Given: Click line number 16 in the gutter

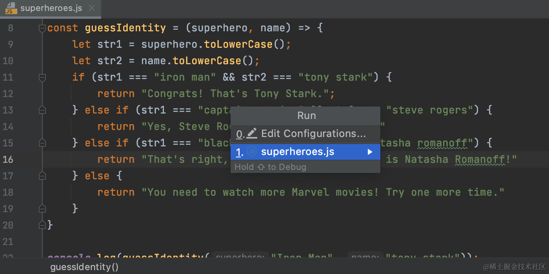Looking at the screenshot, I should click(x=8, y=160).
